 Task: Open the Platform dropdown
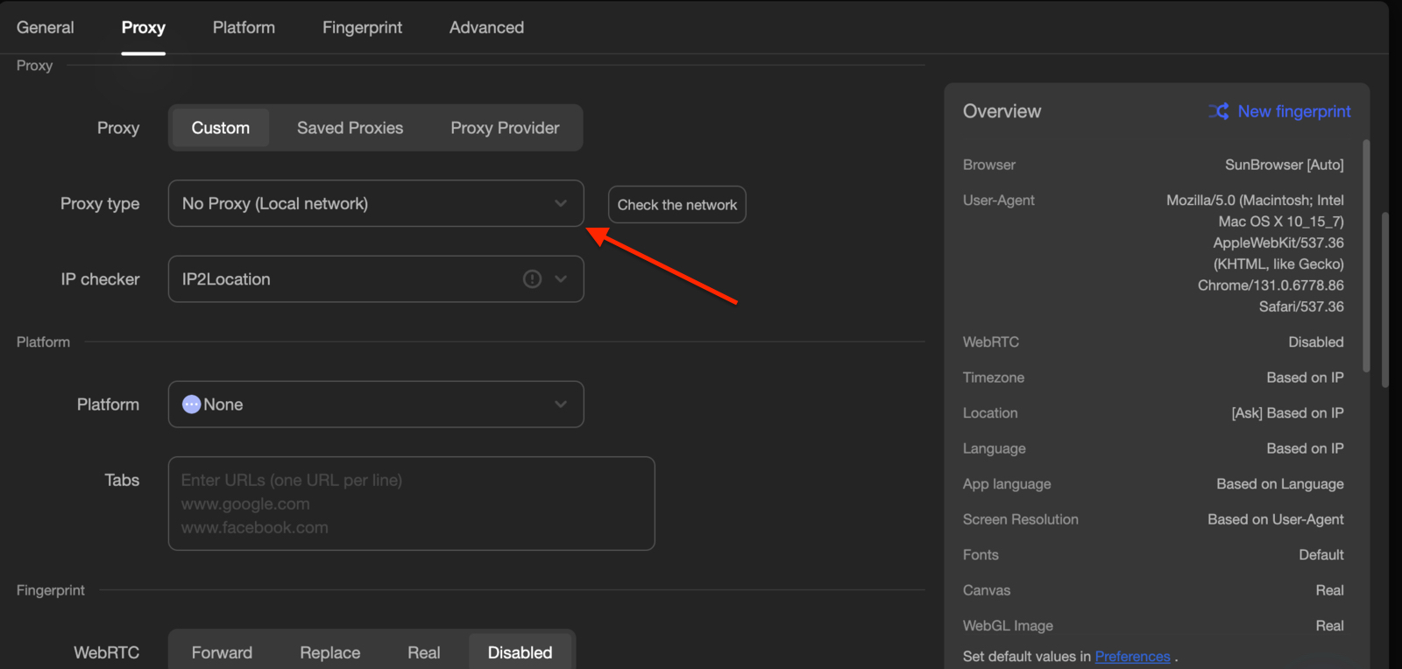pos(375,405)
